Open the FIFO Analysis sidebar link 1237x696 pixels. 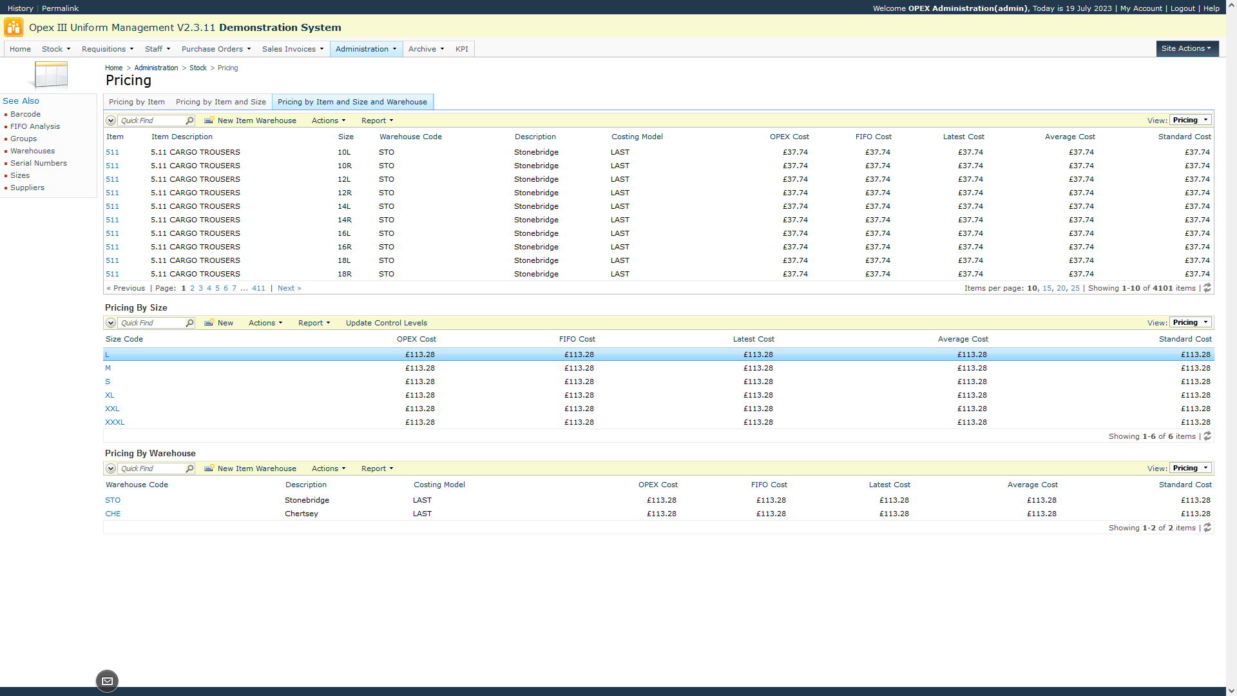coord(35,126)
